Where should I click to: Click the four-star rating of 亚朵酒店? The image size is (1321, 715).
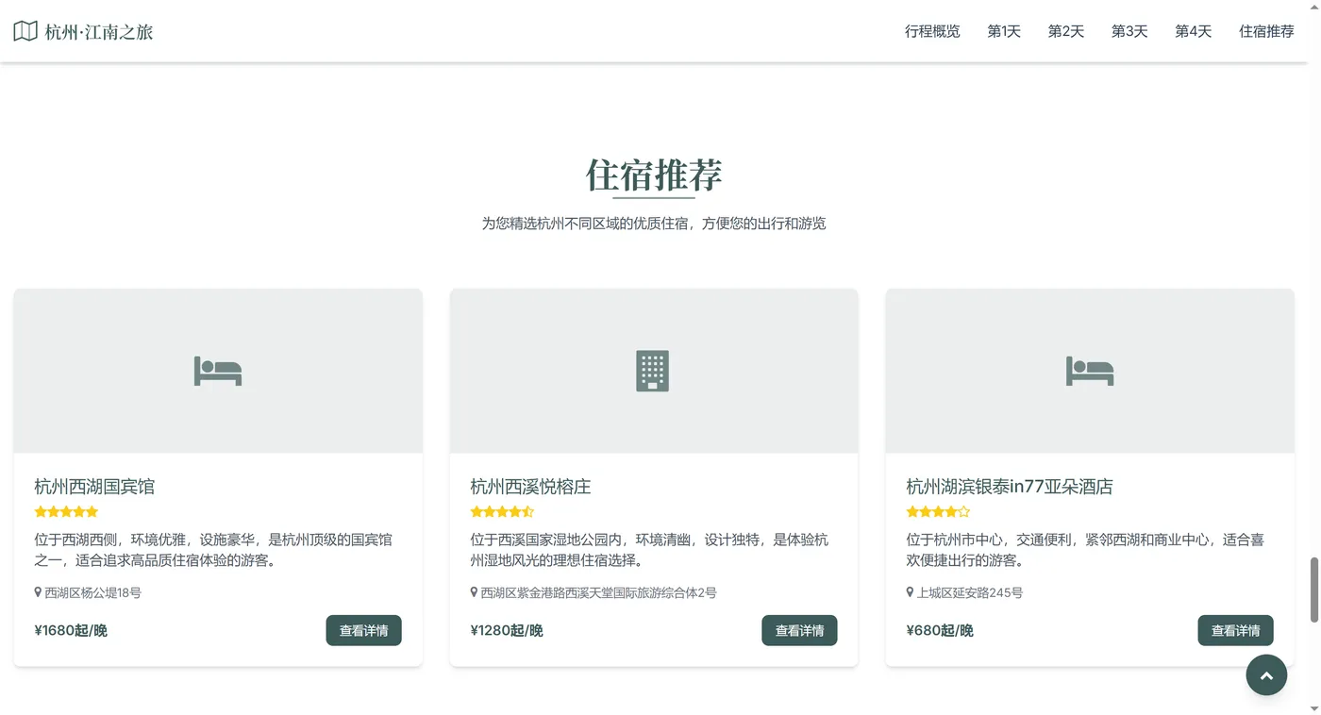[x=938, y=511]
